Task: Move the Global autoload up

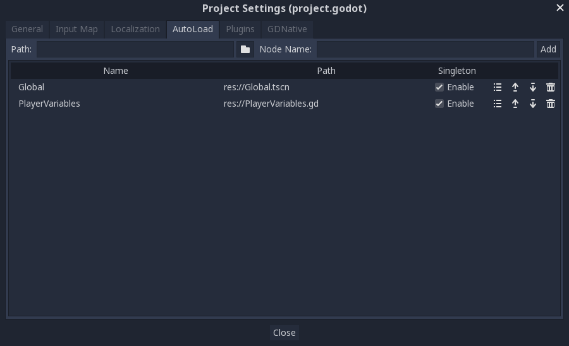Action: [x=515, y=87]
